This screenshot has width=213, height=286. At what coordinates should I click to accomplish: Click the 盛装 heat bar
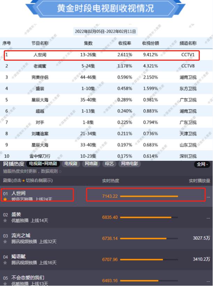(x=149, y=217)
